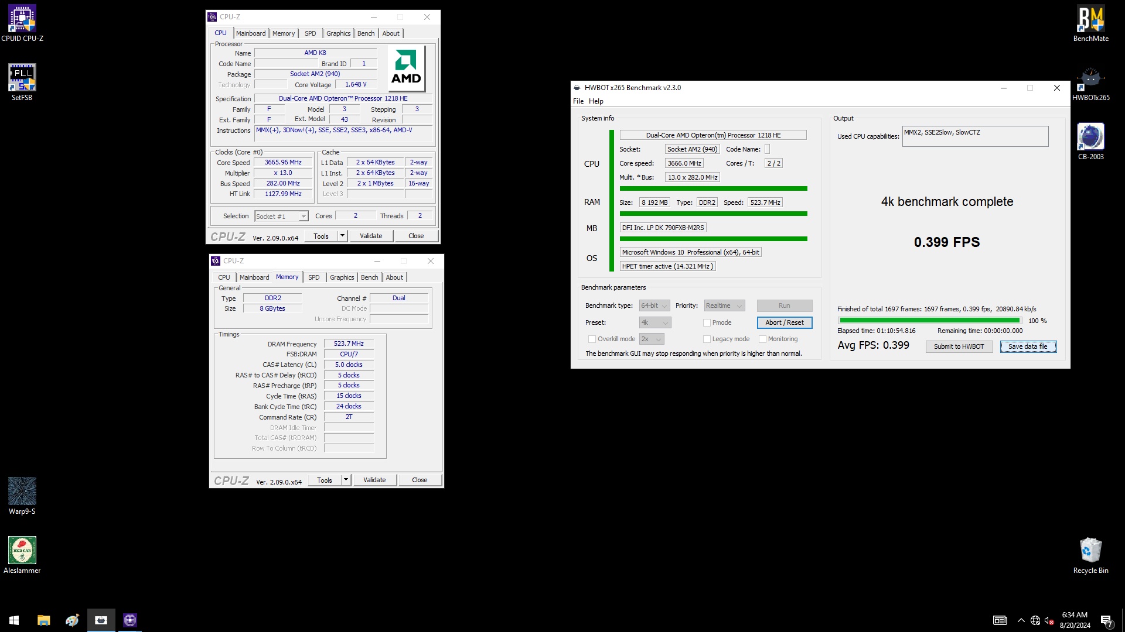Open the Preset 4k dropdown
The image size is (1125, 632).
pos(655,322)
